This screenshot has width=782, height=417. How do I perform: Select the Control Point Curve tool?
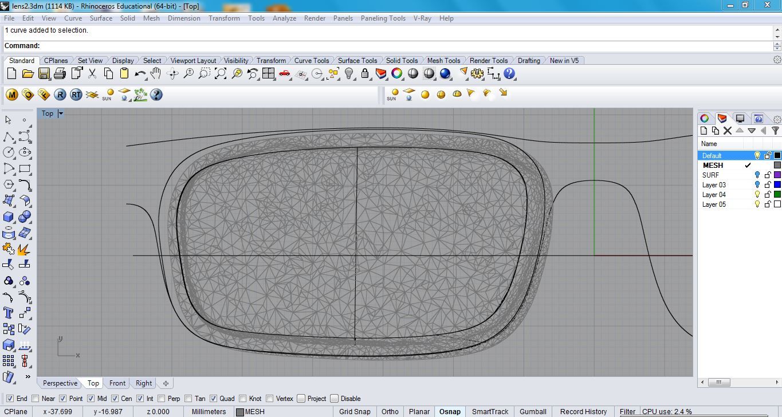23,137
